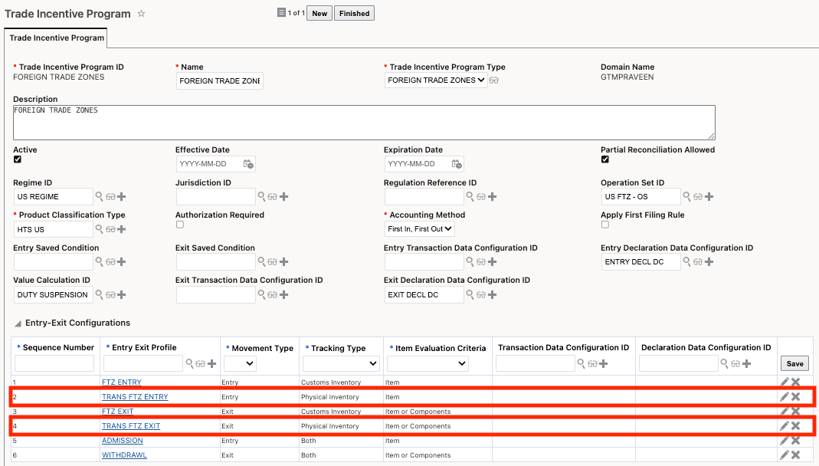Viewport: 819px width, 466px height.
Task: Search Operation Set ID magnifier
Action: 687,196
